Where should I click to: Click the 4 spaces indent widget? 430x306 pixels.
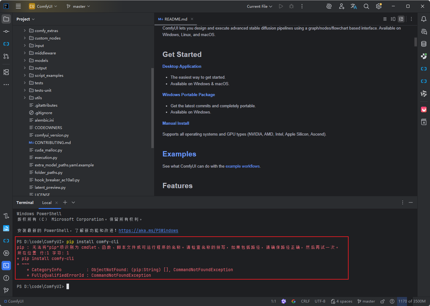(342, 301)
